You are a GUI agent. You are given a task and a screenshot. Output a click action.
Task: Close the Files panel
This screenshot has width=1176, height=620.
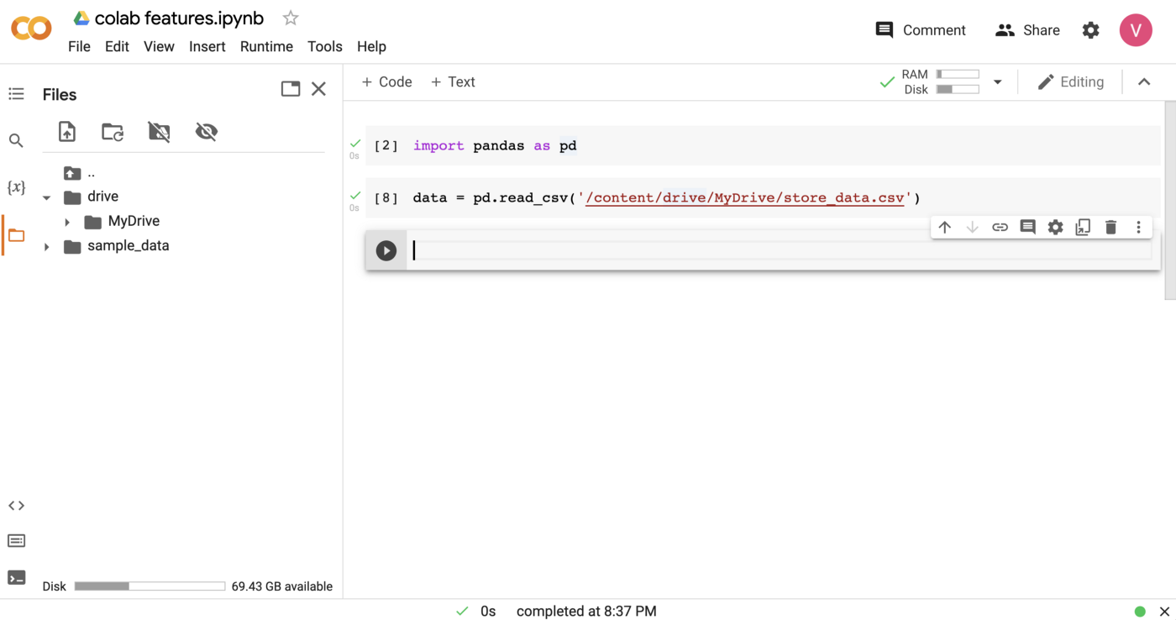318,89
